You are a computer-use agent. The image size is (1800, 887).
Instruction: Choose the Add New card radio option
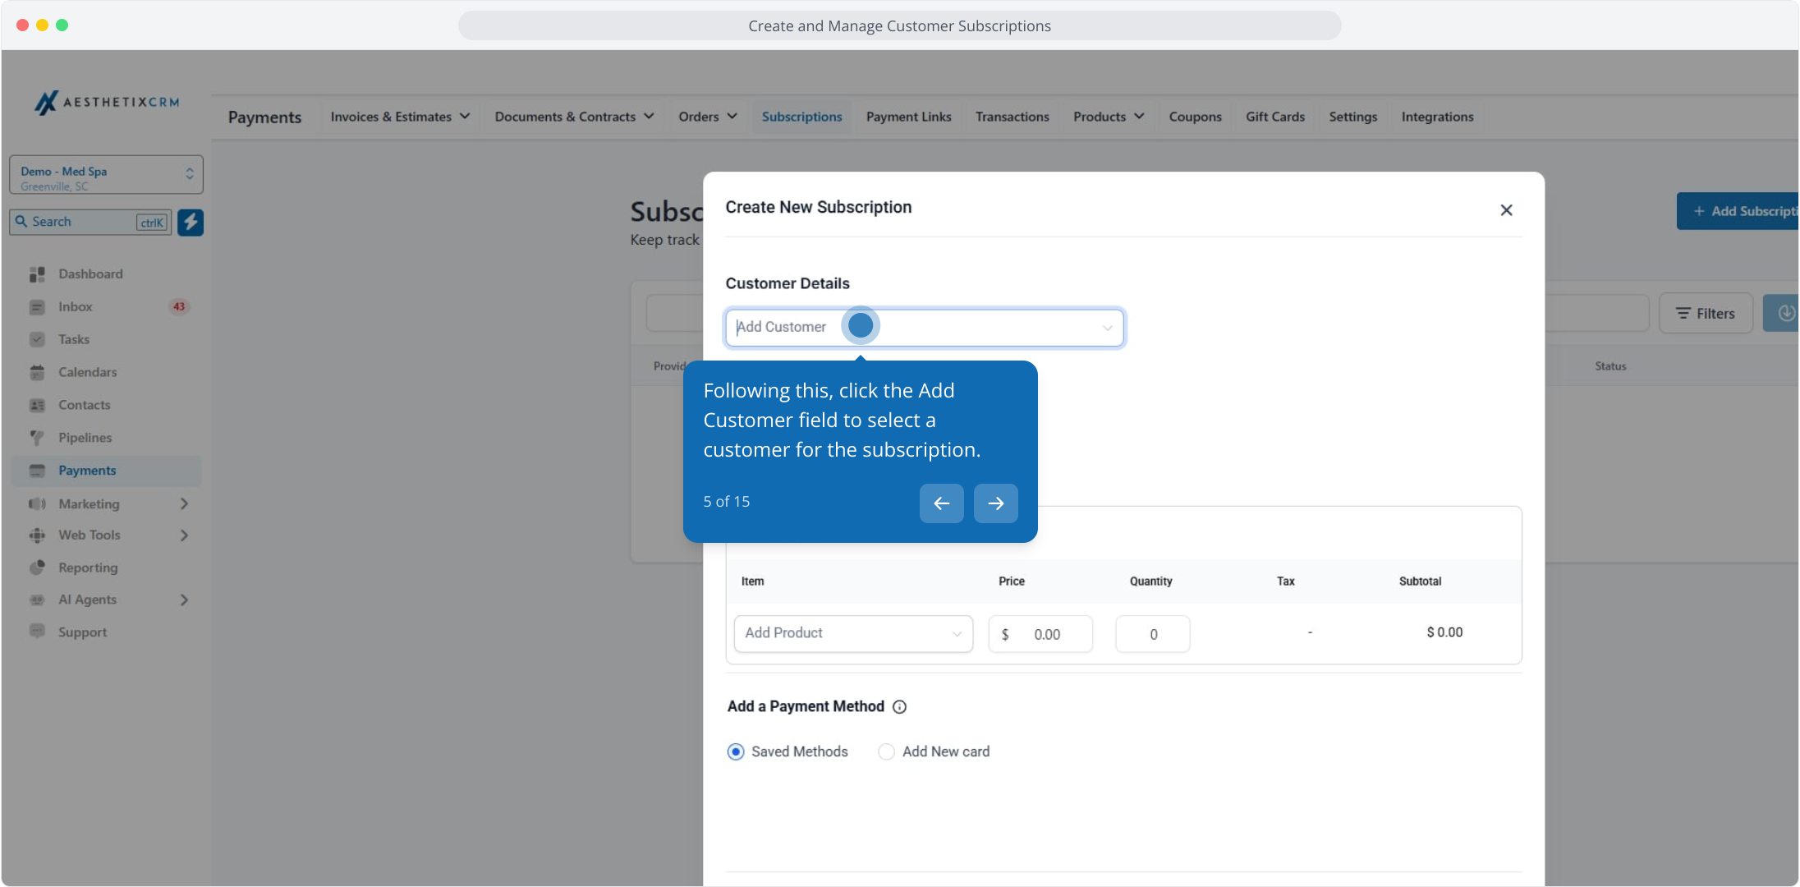coord(886,751)
